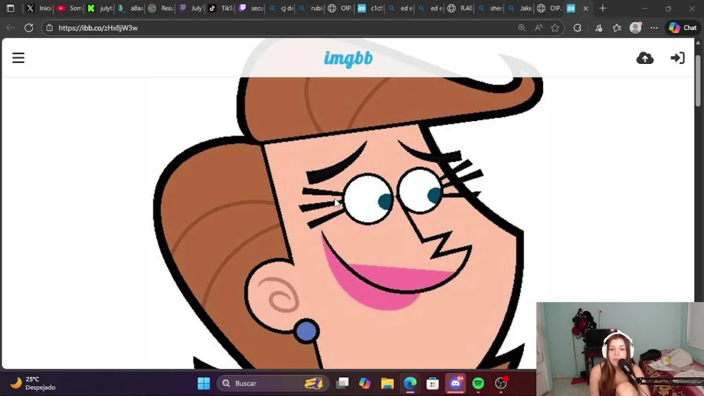The height and width of the screenshot is (396, 704).
Task: Open the imgbb hamburger menu
Action: [x=18, y=58]
